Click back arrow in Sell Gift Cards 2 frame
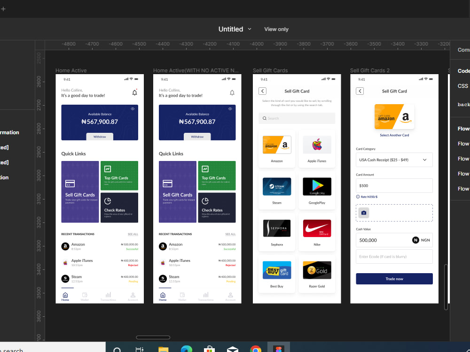Screen dimensions: 470x352 (360, 91)
